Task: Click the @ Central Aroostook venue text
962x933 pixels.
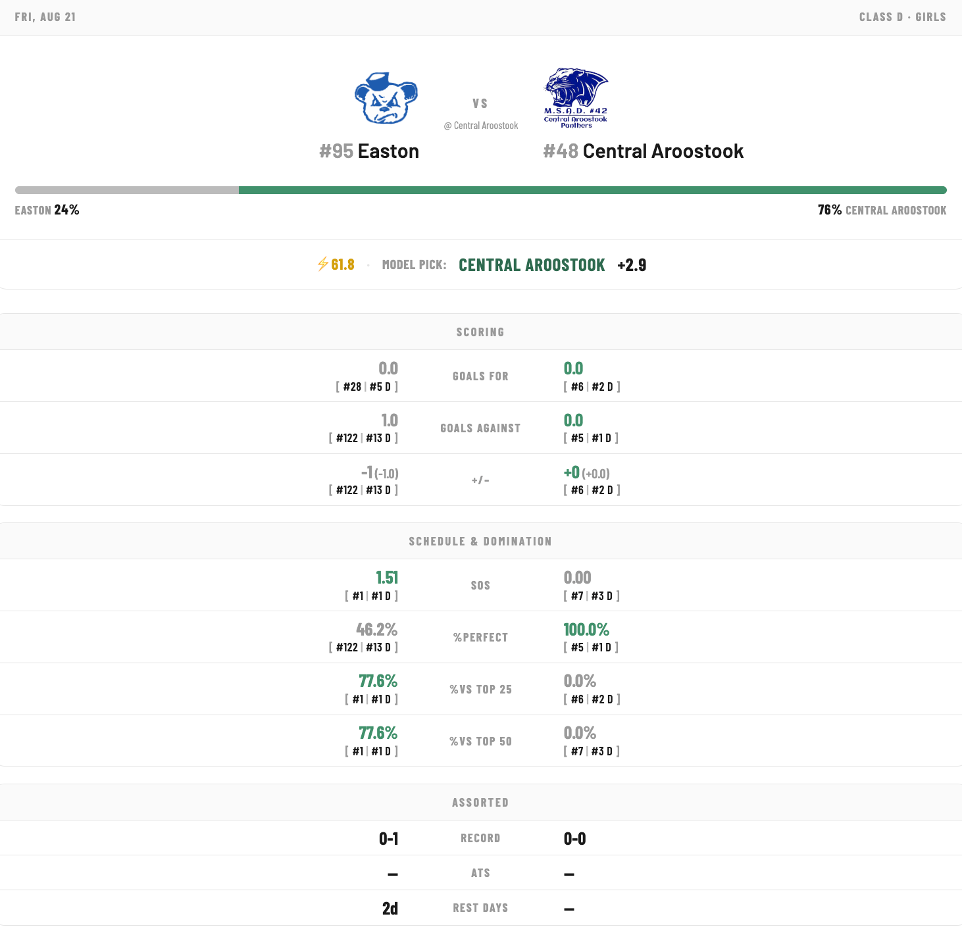Action: pyautogui.click(x=481, y=126)
